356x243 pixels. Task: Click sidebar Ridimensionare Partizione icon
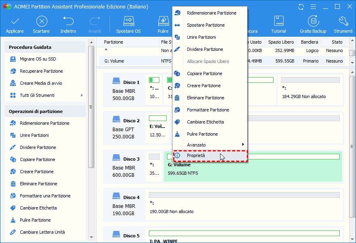click(x=13, y=123)
